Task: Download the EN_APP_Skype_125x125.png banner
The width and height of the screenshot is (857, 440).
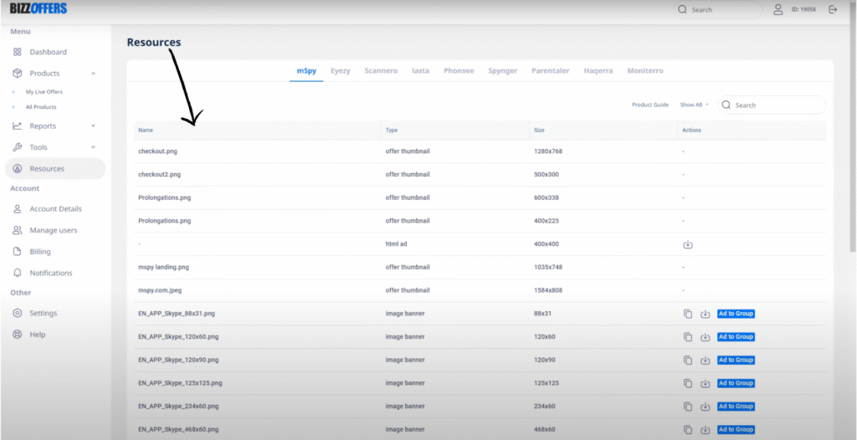Action: (x=705, y=383)
